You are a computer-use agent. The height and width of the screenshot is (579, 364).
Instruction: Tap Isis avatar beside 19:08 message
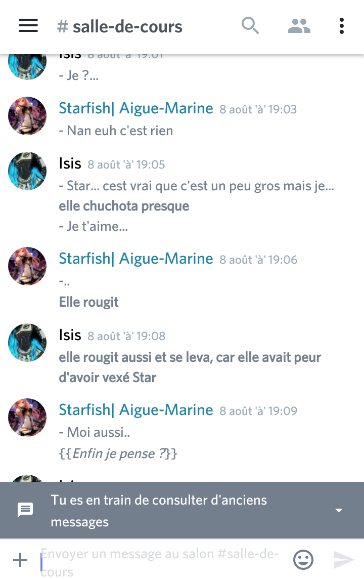pos(27,343)
